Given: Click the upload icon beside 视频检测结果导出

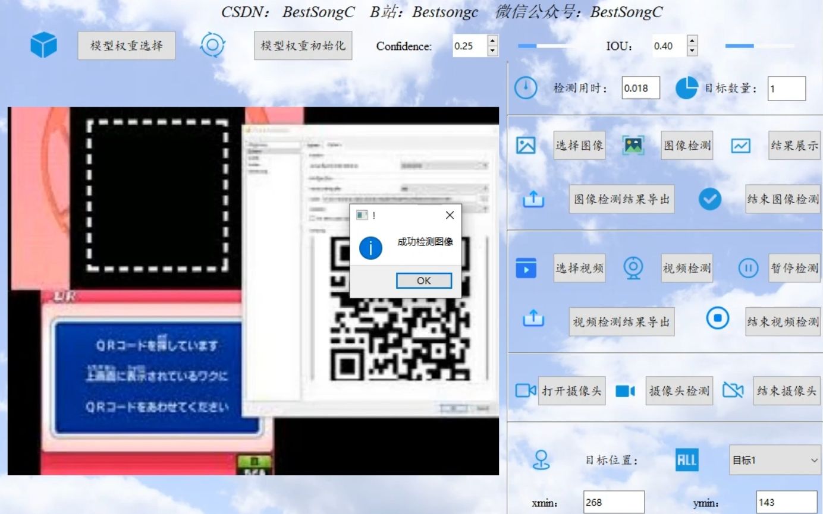Looking at the screenshot, I should pos(533,319).
